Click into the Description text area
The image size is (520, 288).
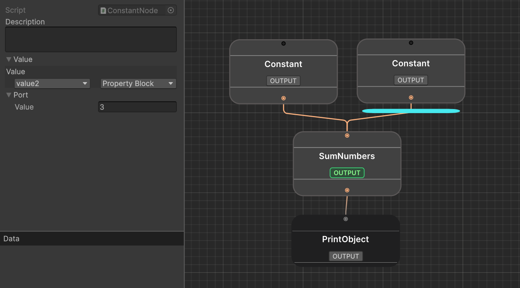coord(91,39)
